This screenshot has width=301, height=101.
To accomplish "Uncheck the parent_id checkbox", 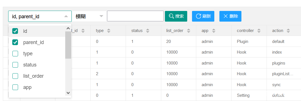I will [15, 42].
